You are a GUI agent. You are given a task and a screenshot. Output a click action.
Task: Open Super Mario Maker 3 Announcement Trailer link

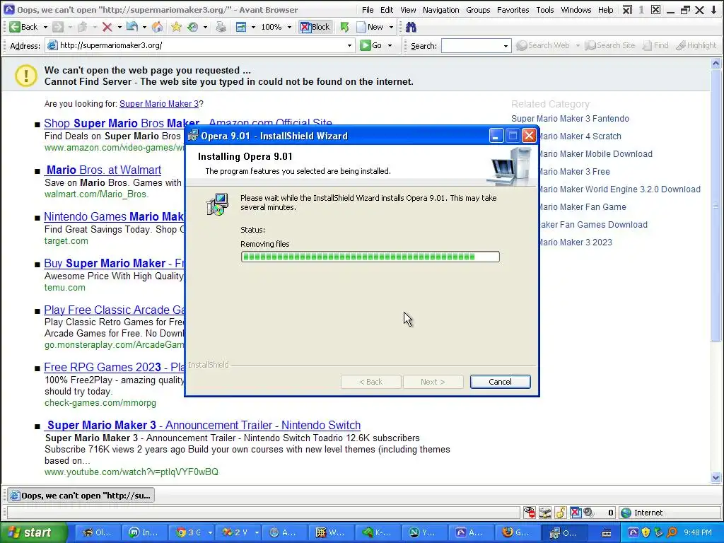click(202, 425)
